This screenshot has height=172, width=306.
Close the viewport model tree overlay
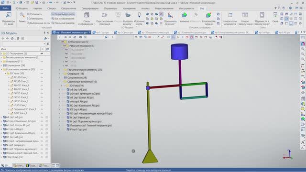(x=60, y=37)
